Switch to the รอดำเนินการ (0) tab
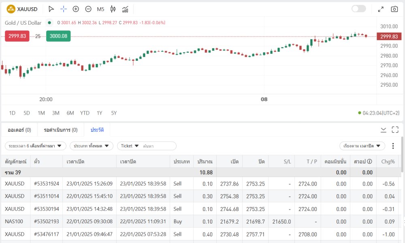This screenshot has height=243, width=405. coord(61,130)
